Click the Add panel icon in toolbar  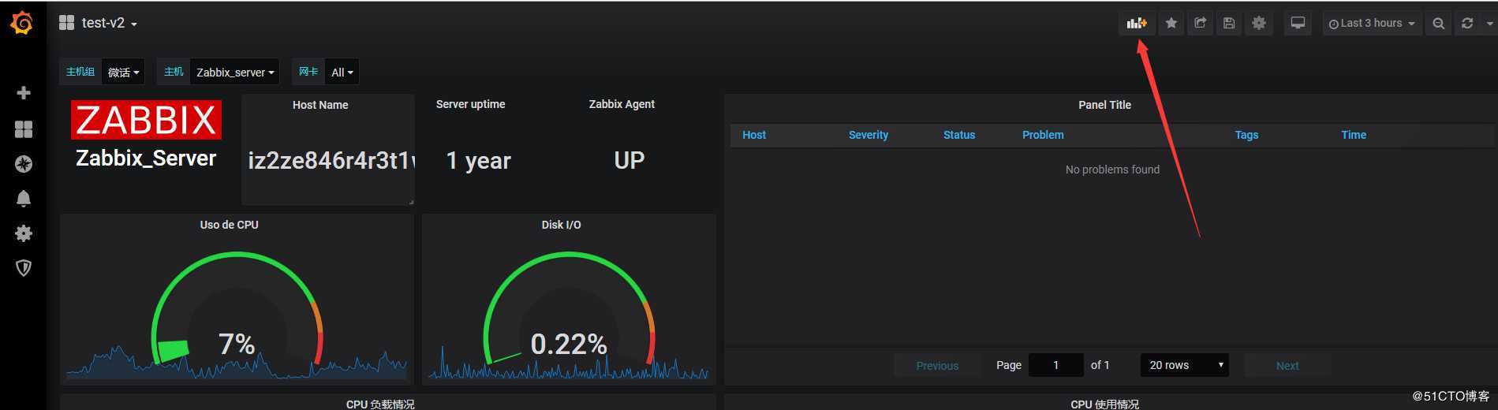pos(1137,23)
